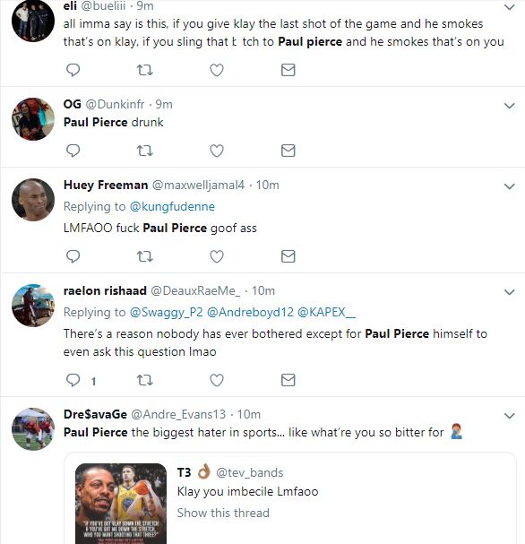Retweet Huey Freeman's reply

coord(144,256)
